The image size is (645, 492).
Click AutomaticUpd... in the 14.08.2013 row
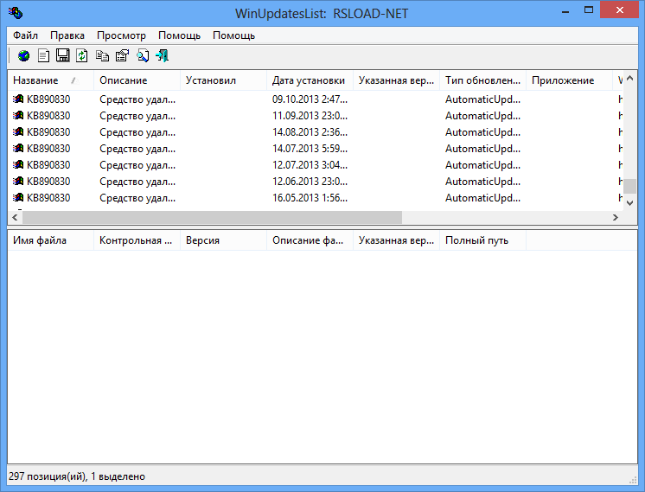coord(483,132)
